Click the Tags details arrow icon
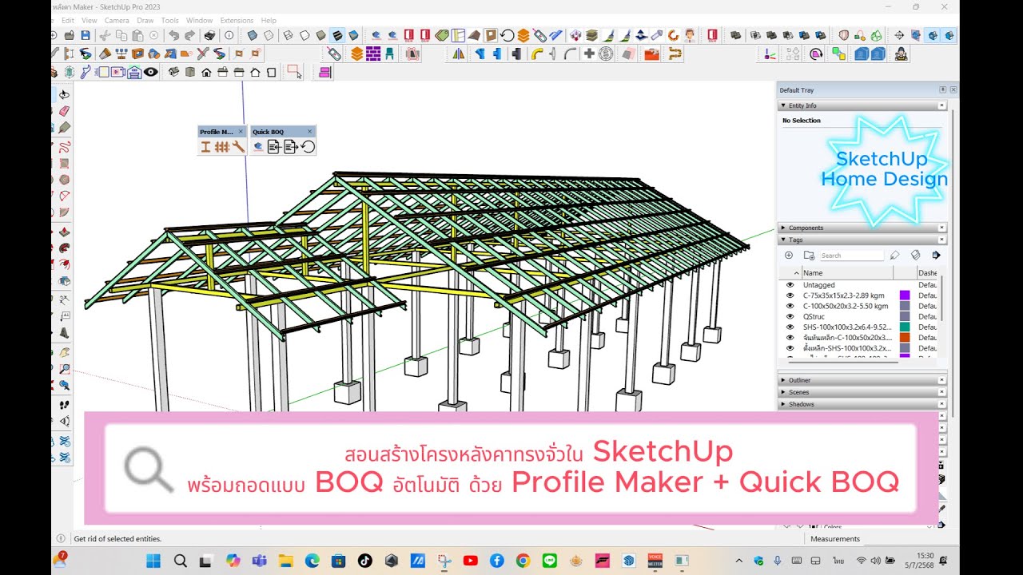The height and width of the screenshot is (575, 1023). coord(936,256)
